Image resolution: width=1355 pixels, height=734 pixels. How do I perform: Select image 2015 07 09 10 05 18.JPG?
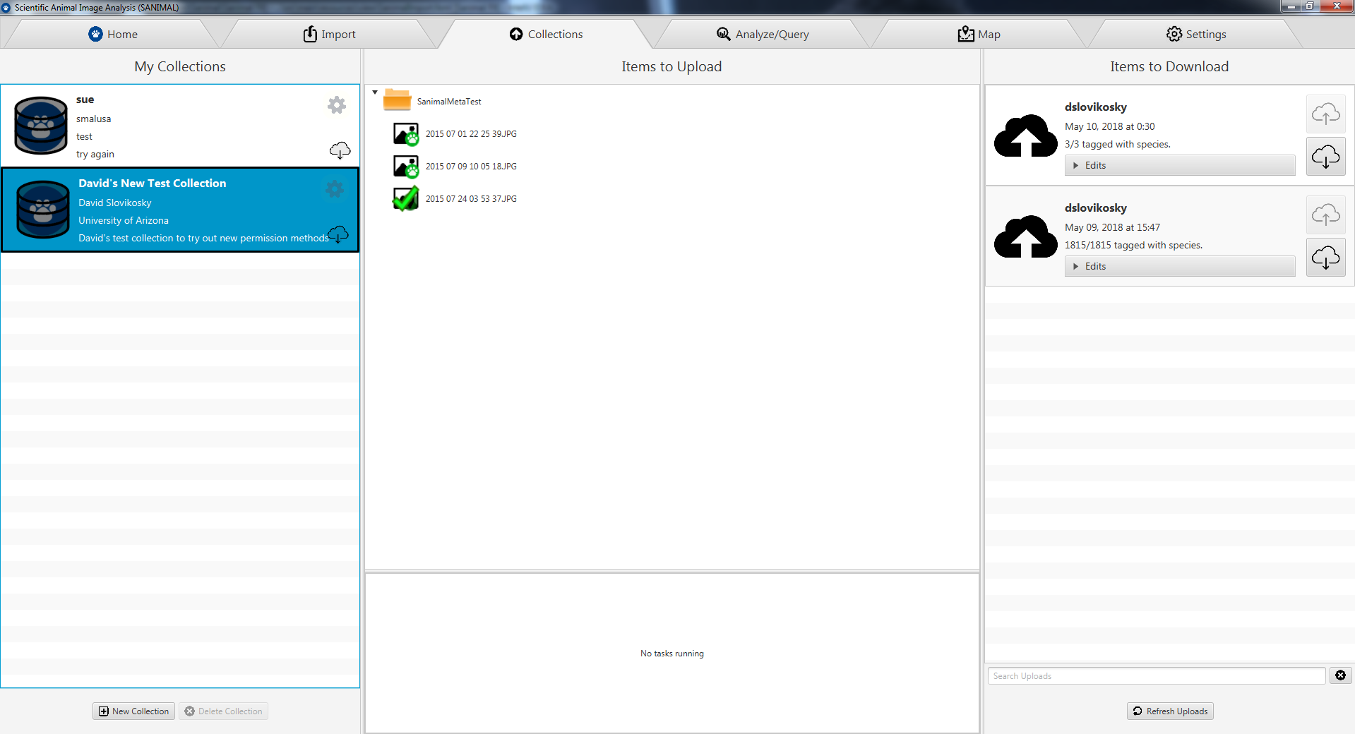471,167
